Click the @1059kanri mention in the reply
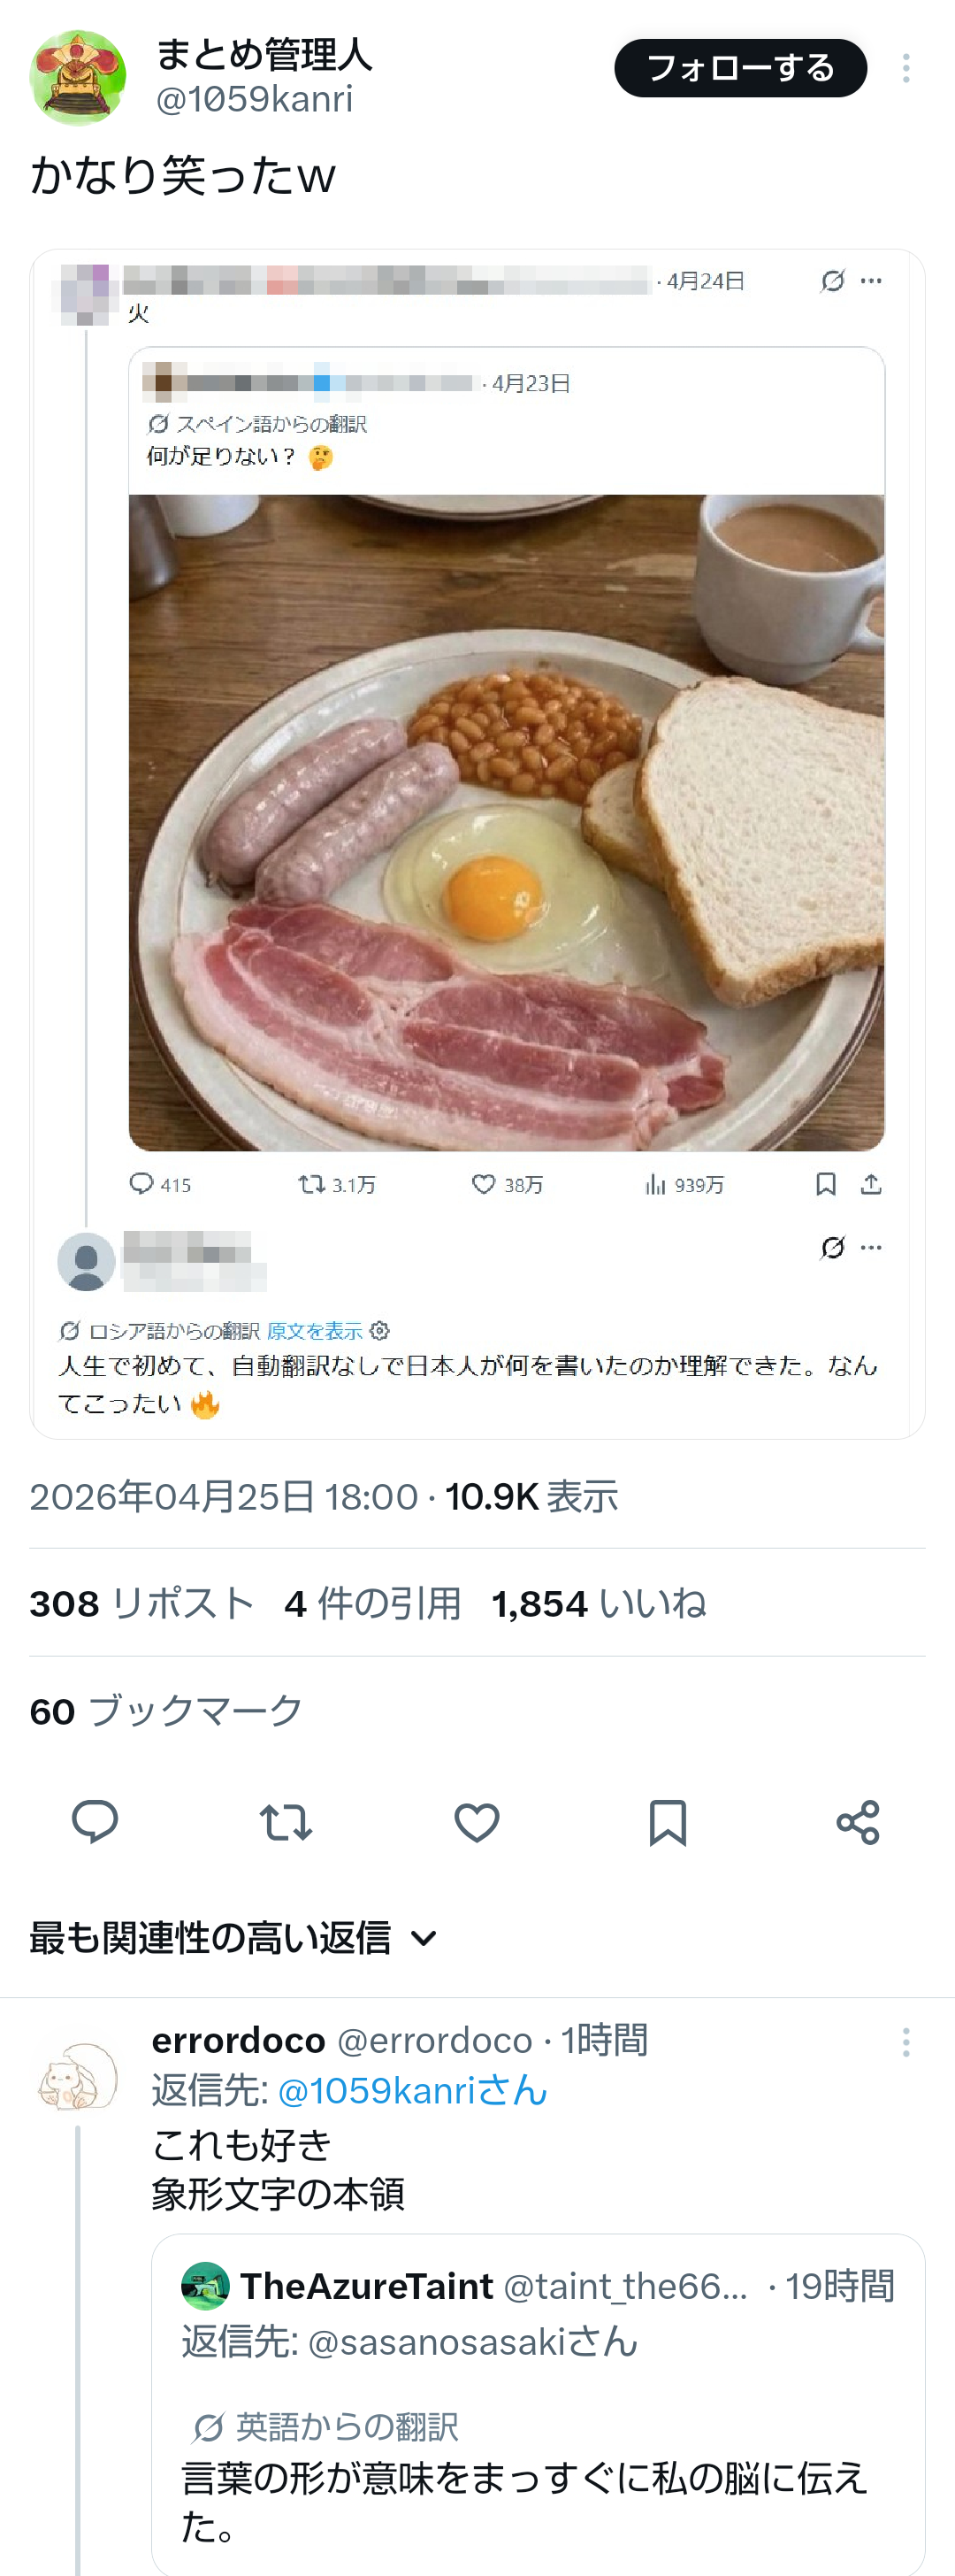 [411, 2091]
